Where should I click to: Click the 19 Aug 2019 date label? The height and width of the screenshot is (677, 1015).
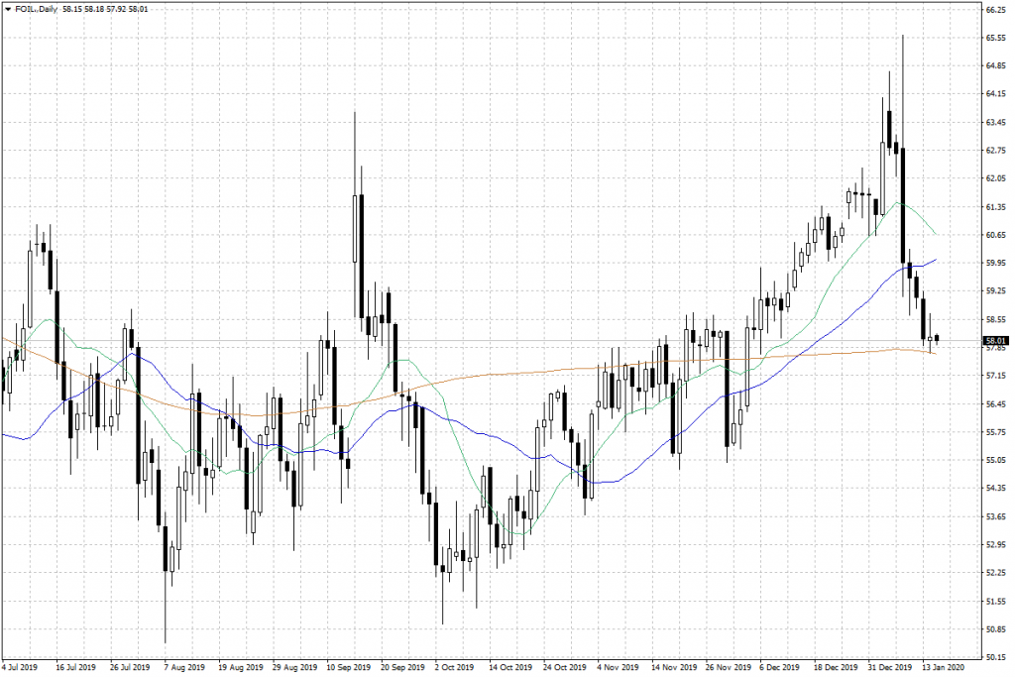[x=240, y=667]
